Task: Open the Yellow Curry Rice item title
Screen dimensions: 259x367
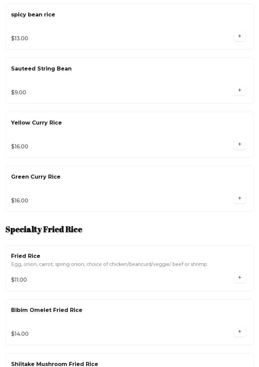Action: coord(36,123)
